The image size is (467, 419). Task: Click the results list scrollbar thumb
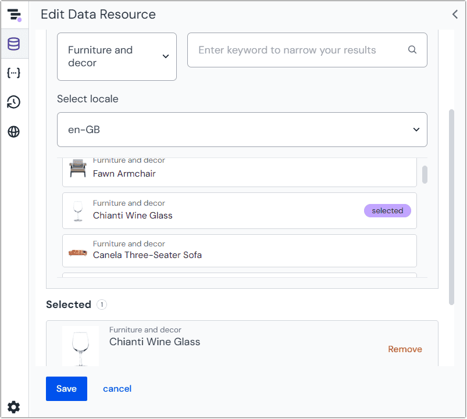(x=425, y=174)
